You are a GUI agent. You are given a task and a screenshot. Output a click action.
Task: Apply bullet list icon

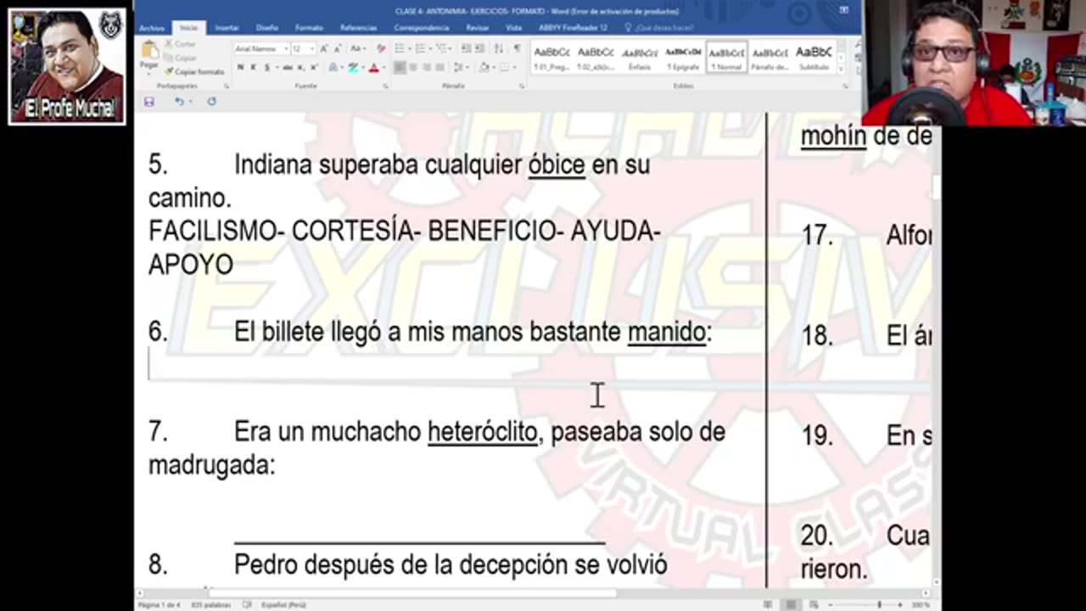pyautogui.click(x=401, y=49)
